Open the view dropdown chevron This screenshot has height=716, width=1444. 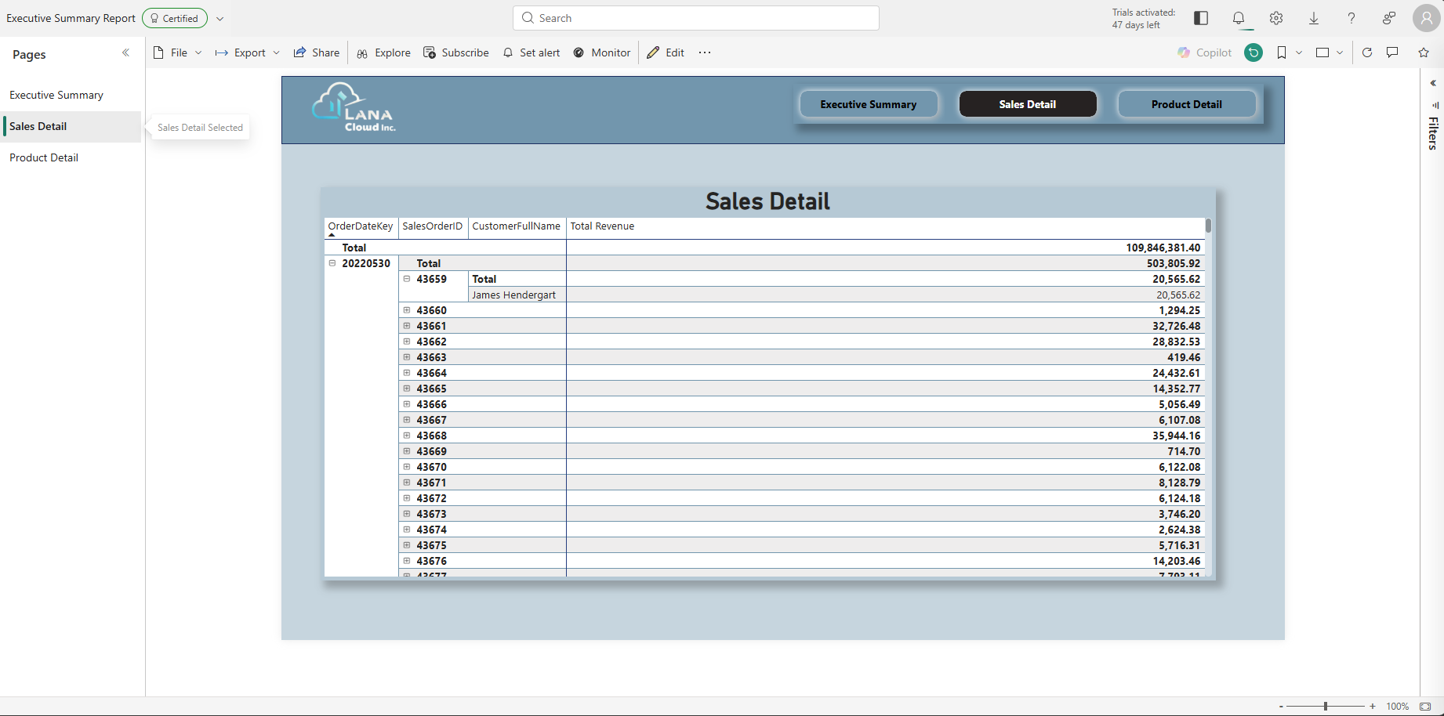[1340, 52]
